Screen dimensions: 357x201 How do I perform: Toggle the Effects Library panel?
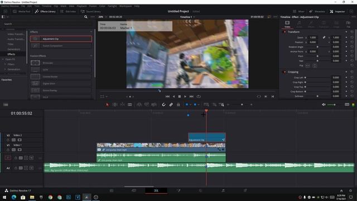click(45, 11)
